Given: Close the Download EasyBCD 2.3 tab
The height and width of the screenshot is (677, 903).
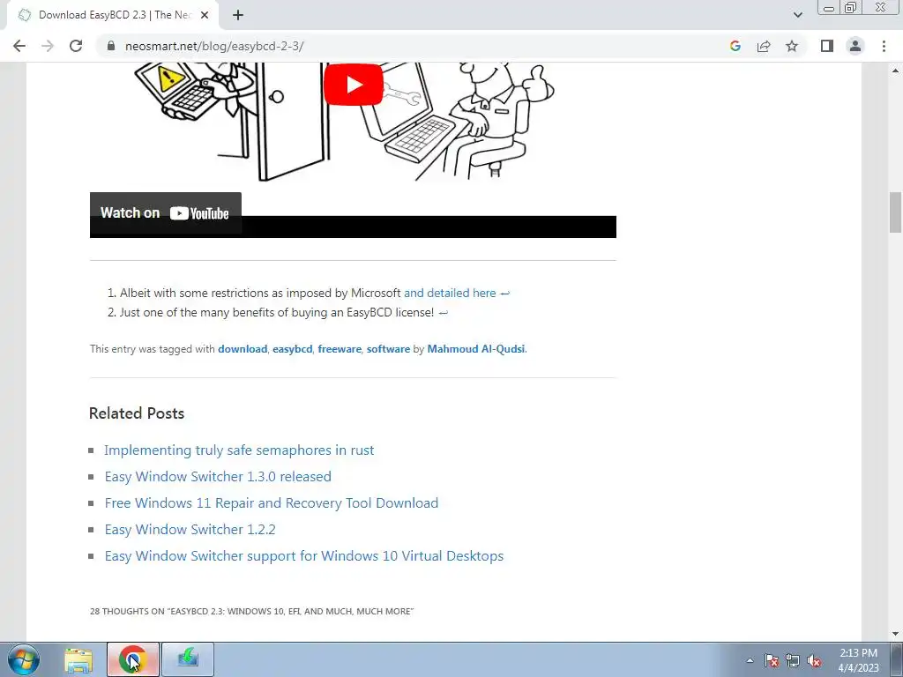Looking at the screenshot, I should click(205, 15).
